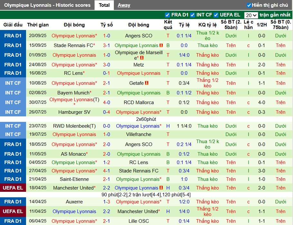Click the 0-4 score for Hamburger SV match
Viewport: 293px width, 225px height.
106,112
